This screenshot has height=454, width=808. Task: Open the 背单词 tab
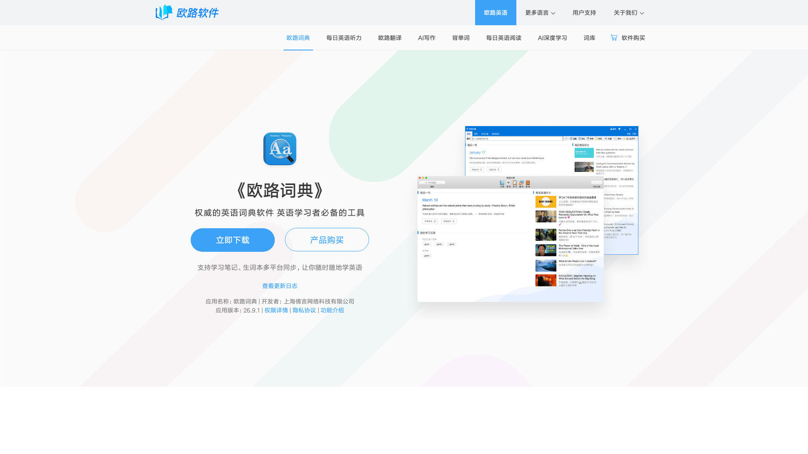pyautogui.click(x=461, y=38)
